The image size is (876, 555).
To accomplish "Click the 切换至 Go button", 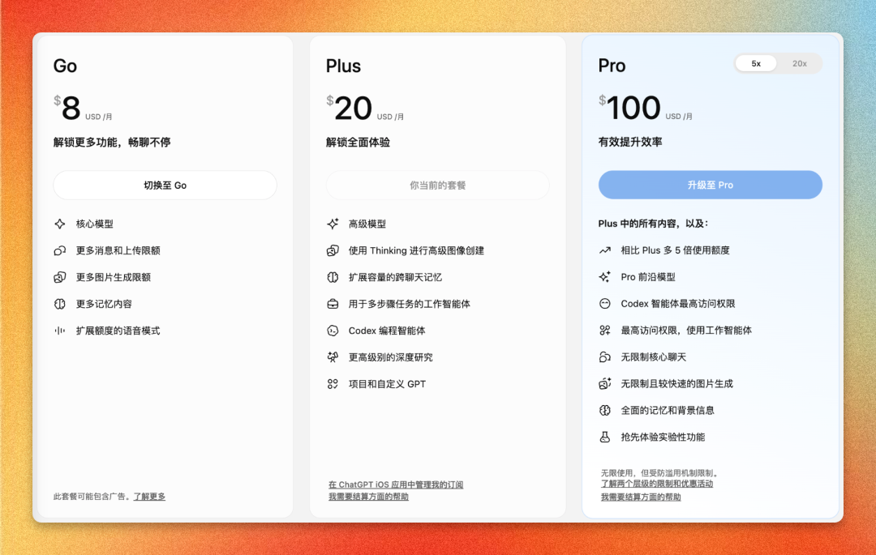I will point(165,186).
